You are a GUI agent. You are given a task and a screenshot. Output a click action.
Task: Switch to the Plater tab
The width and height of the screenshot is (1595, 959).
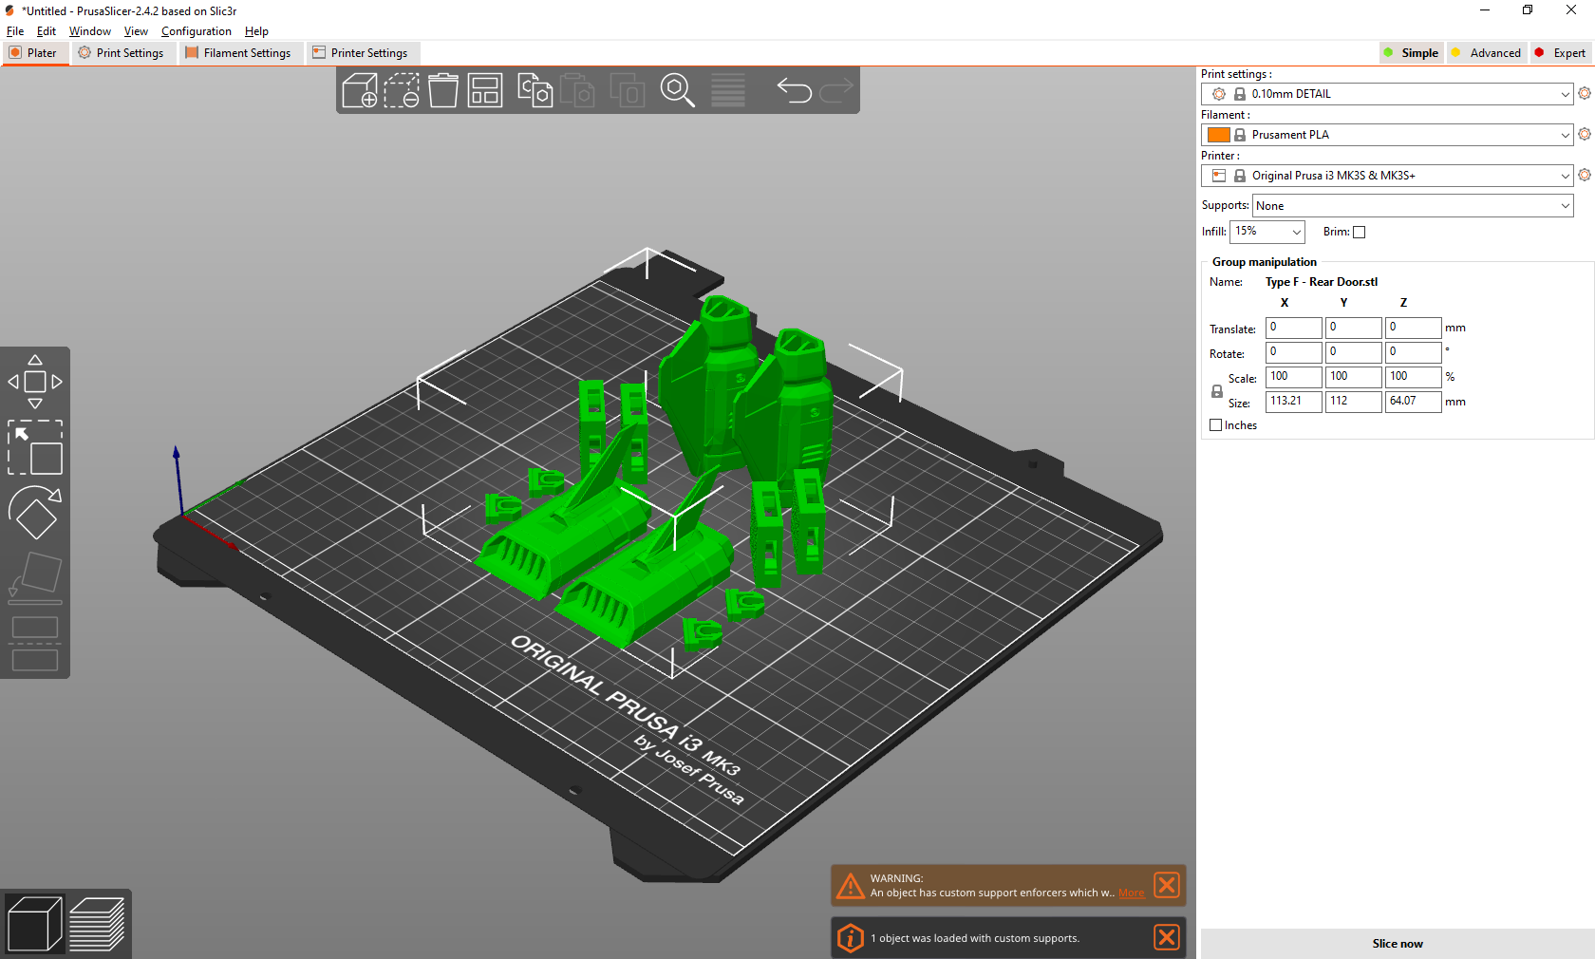click(34, 53)
